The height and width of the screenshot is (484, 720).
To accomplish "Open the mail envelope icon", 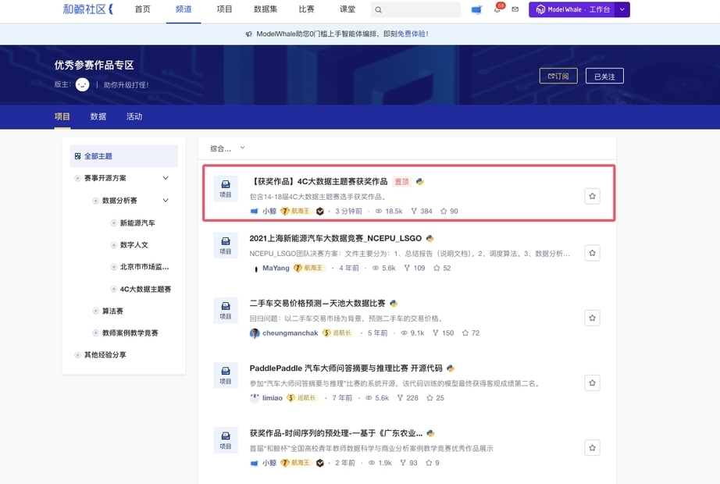I will [x=515, y=10].
